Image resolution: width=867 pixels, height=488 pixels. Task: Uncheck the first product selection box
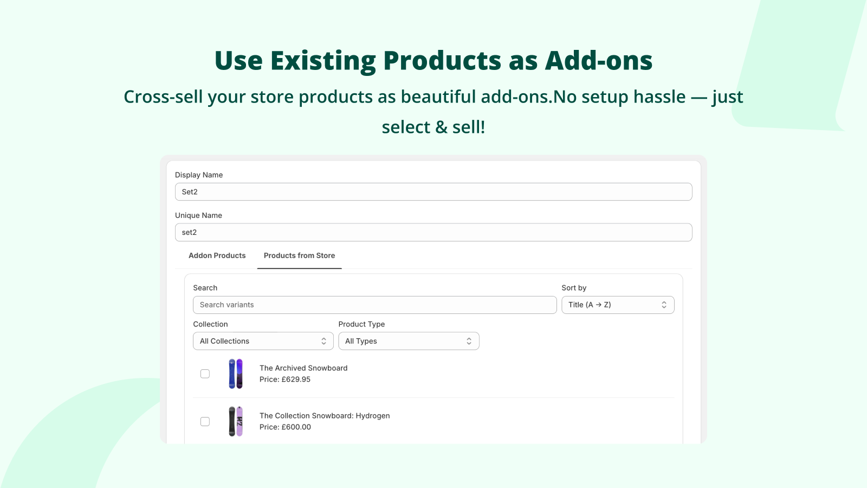coord(205,374)
